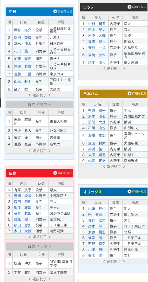Open player link 加藤 匠馬
The height and width of the screenshot is (282, 148).
(22, 59)
